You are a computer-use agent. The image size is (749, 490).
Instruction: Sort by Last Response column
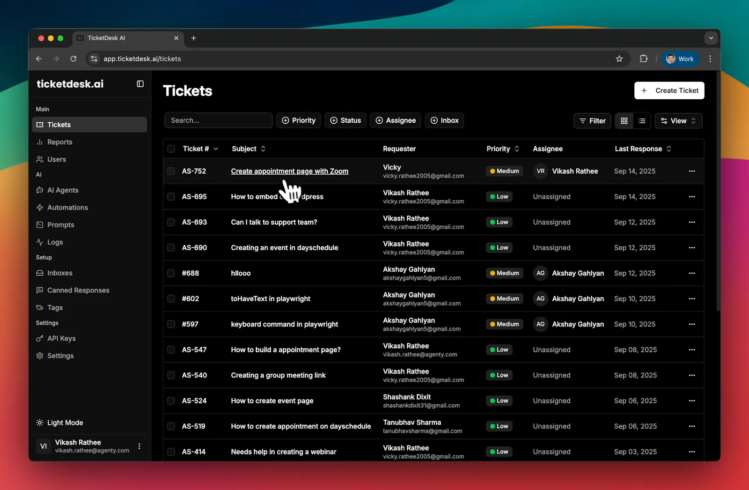[643, 148]
